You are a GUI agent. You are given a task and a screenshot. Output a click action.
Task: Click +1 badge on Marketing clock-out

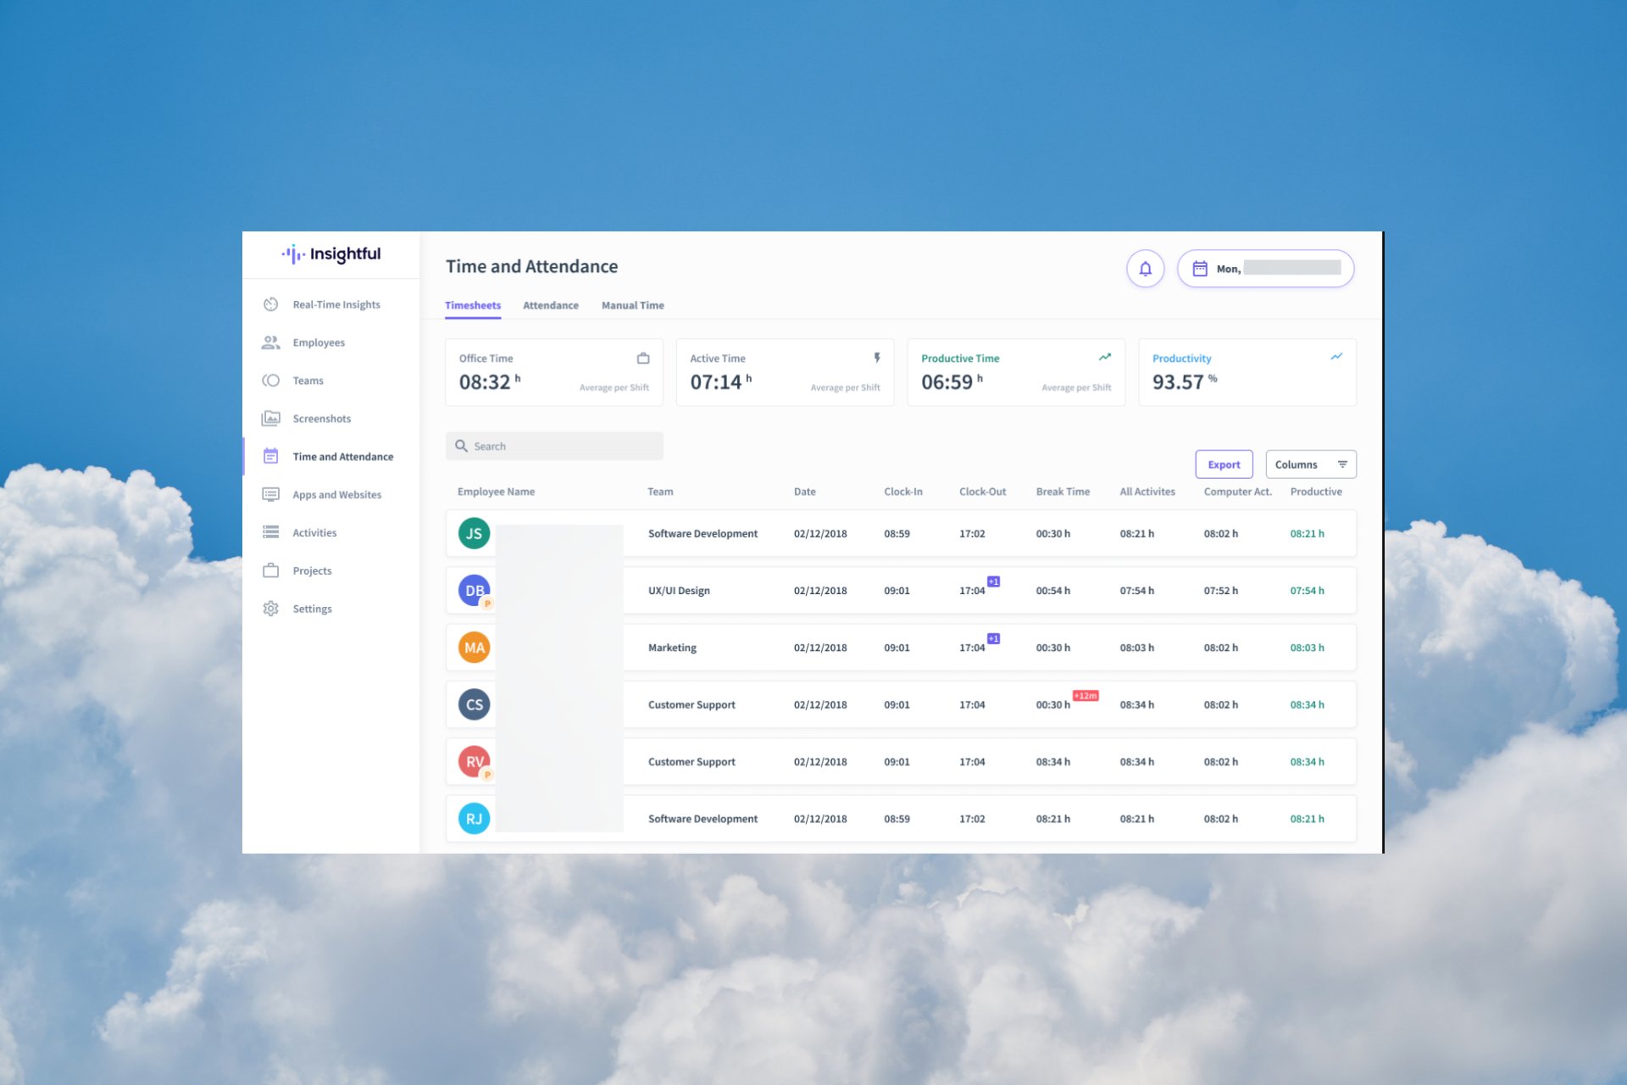coord(993,638)
